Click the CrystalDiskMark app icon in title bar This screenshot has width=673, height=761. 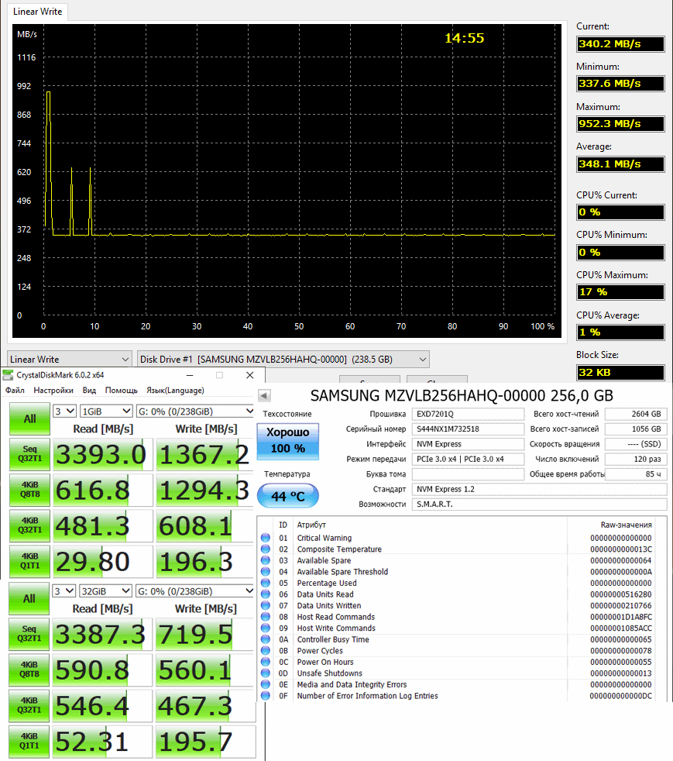[8, 375]
